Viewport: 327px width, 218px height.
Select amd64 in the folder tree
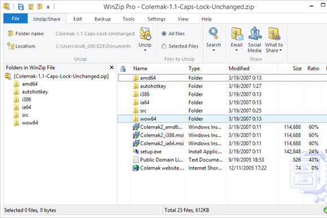[x=30, y=84]
